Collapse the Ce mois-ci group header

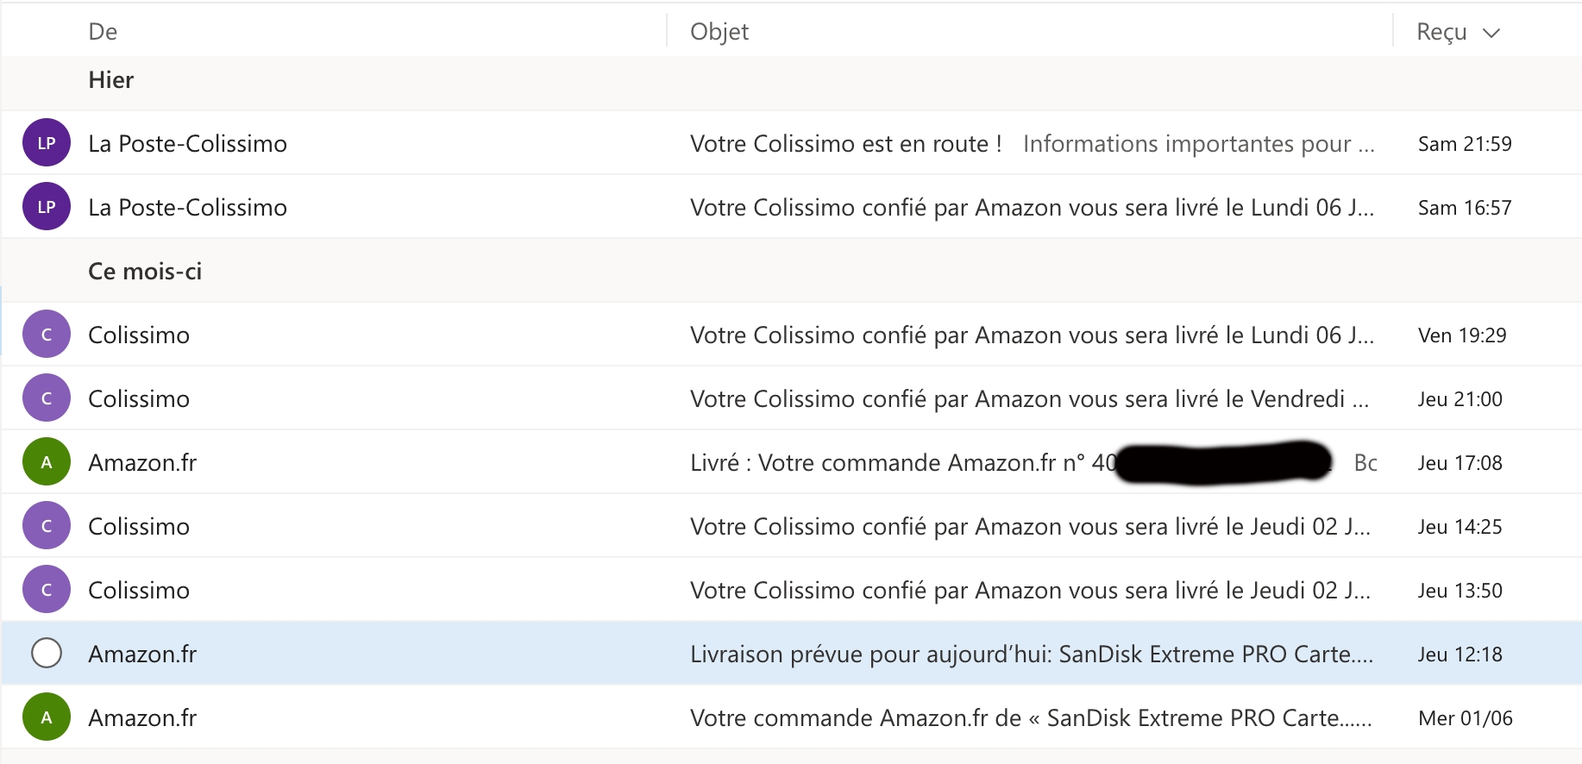[x=145, y=272]
